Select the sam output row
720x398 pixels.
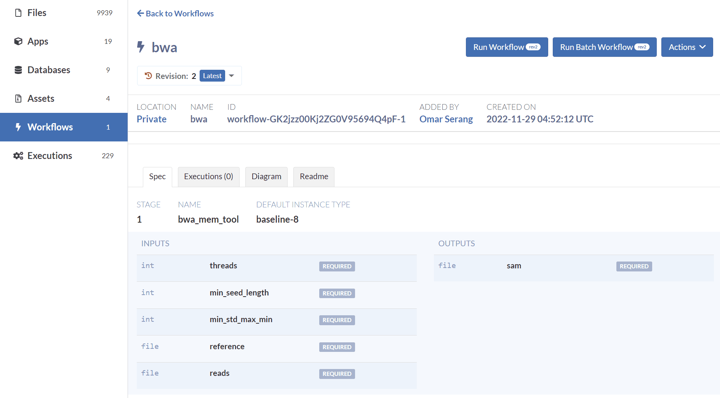point(573,266)
